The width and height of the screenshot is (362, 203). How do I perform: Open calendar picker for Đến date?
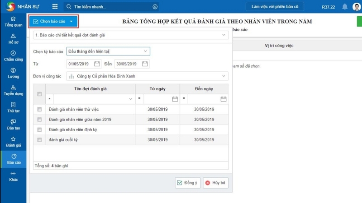click(145, 64)
